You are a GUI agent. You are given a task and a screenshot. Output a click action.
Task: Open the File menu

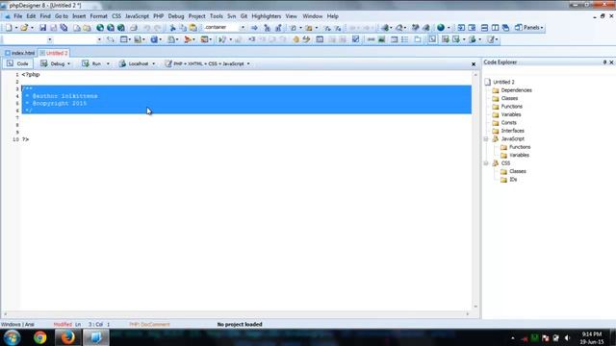(x=18, y=16)
